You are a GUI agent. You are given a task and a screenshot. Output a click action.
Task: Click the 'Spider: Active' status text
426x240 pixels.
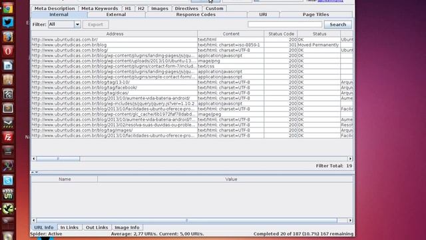point(46,234)
